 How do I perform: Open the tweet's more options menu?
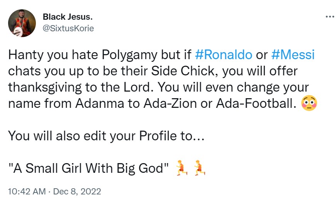pyautogui.click(x=330, y=17)
